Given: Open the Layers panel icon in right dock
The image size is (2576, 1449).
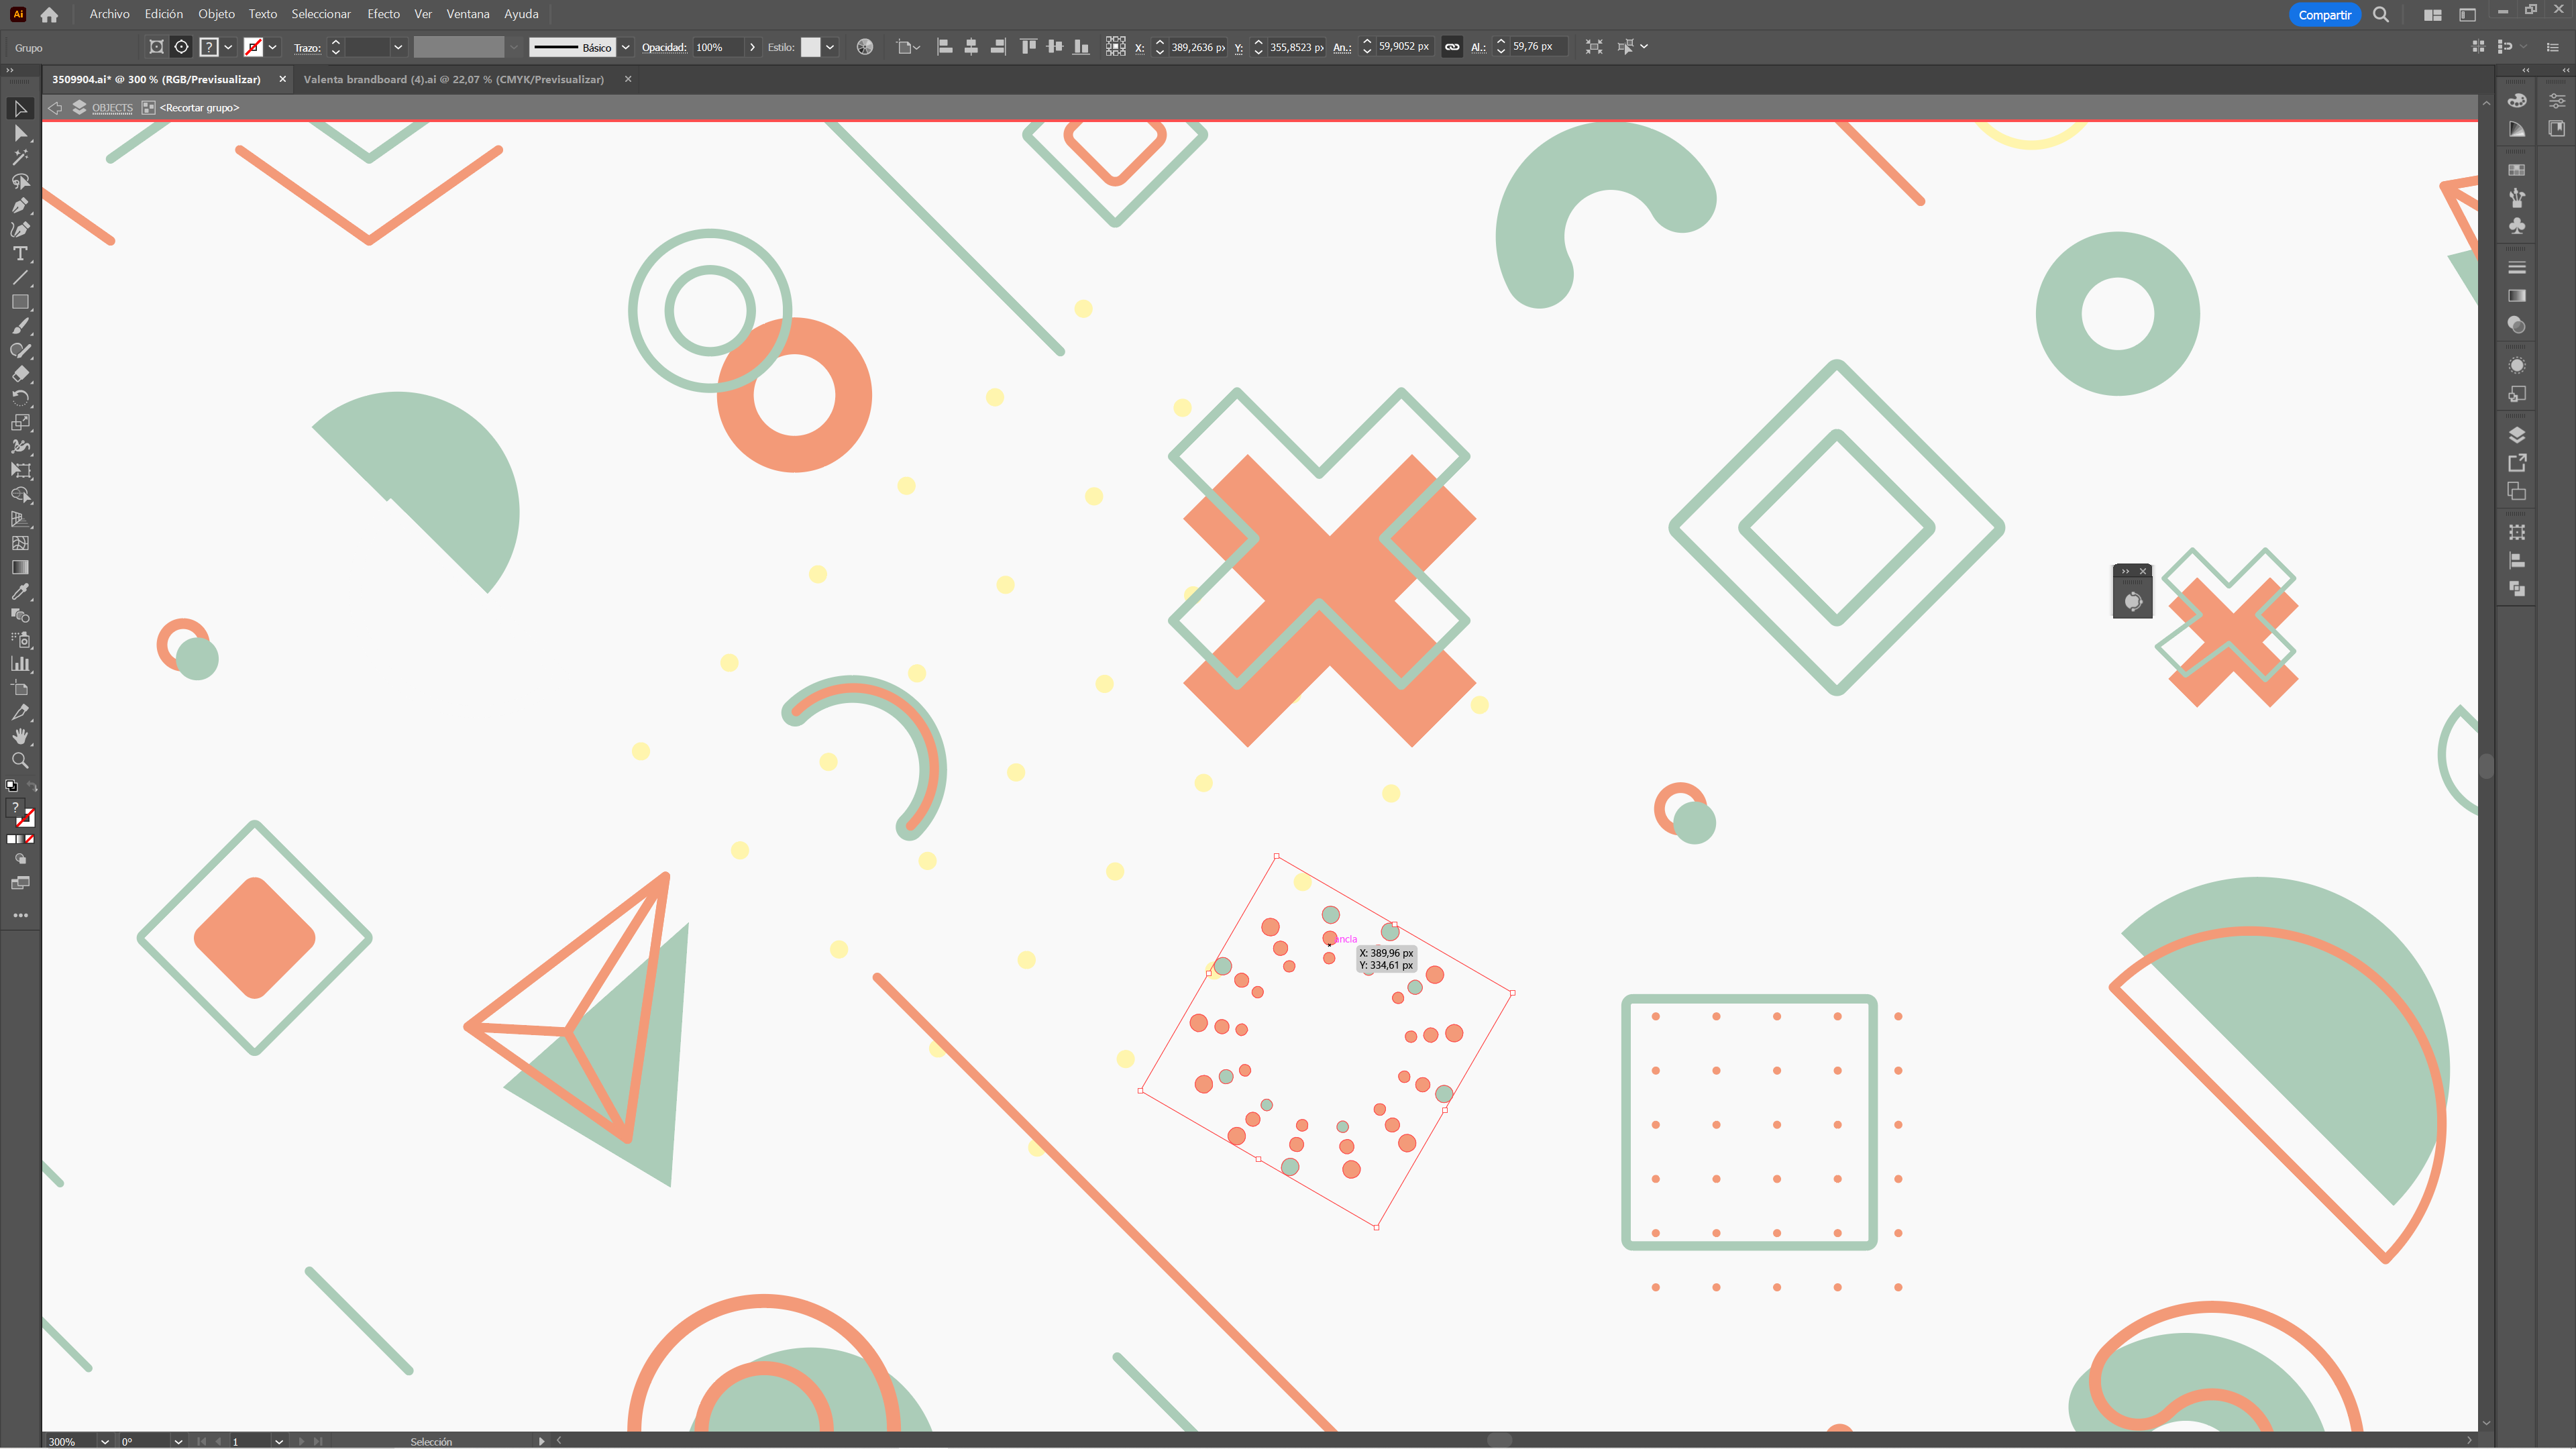Looking at the screenshot, I should (2517, 435).
